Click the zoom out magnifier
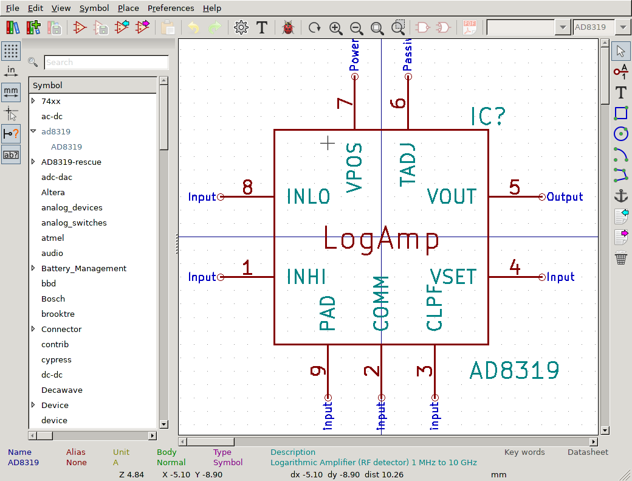Image resolution: width=632 pixels, height=481 pixels. point(356,27)
